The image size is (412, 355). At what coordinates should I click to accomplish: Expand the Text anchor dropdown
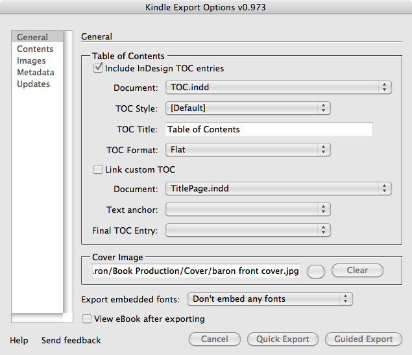coord(248,210)
